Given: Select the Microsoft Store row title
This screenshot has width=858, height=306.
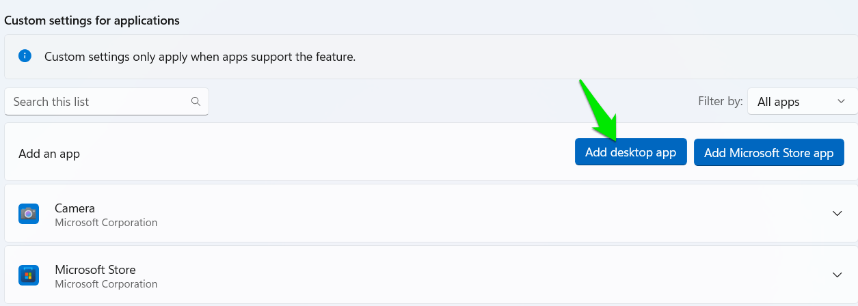Looking at the screenshot, I should coord(95,270).
